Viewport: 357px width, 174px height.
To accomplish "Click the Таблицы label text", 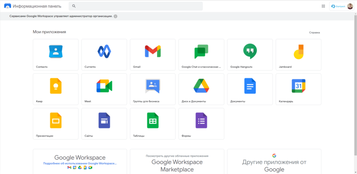I will [x=139, y=136].
